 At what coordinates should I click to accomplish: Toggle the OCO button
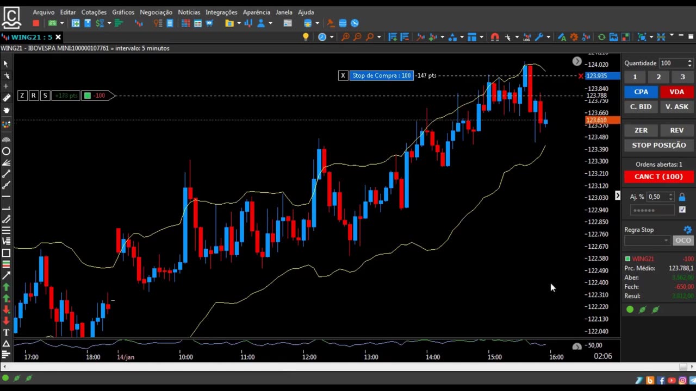[x=683, y=241]
